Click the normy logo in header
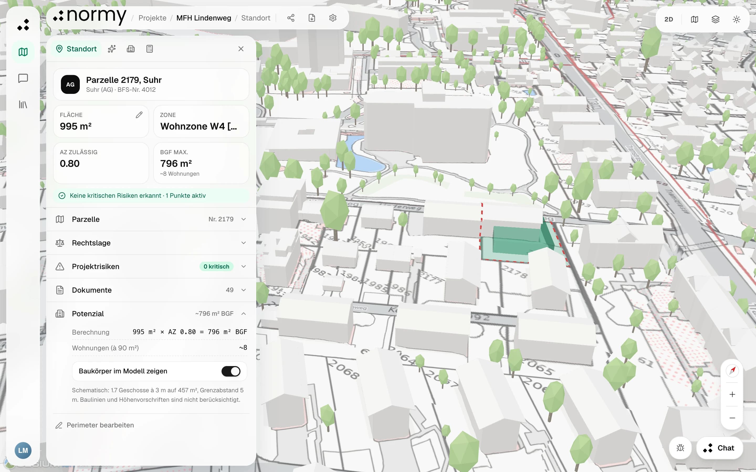The height and width of the screenshot is (472, 756). (89, 16)
